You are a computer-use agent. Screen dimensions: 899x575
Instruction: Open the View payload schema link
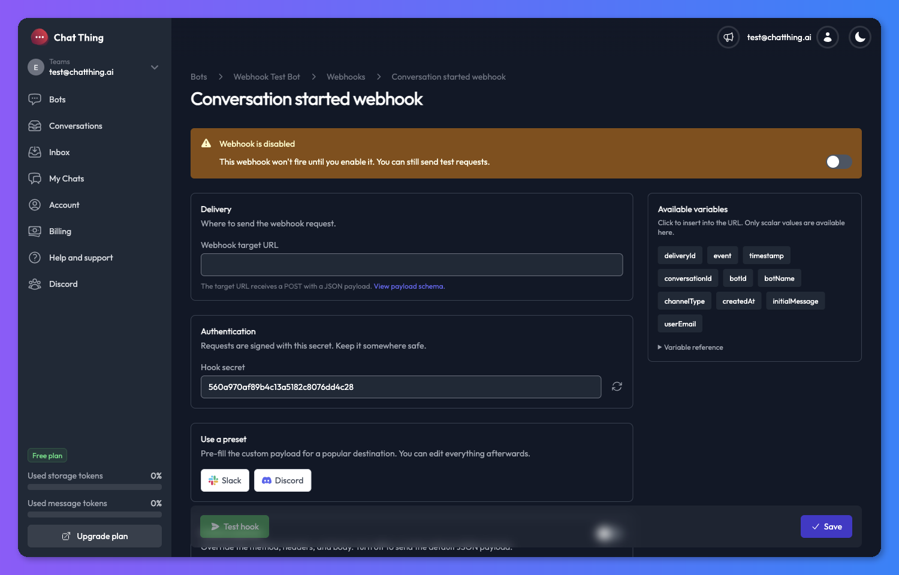[x=409, y=286]
